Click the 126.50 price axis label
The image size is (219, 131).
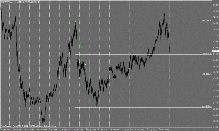coord(215,127)
